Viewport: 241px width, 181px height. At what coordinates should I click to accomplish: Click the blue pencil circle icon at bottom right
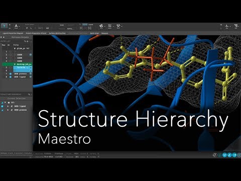click(x=229, y=155)
